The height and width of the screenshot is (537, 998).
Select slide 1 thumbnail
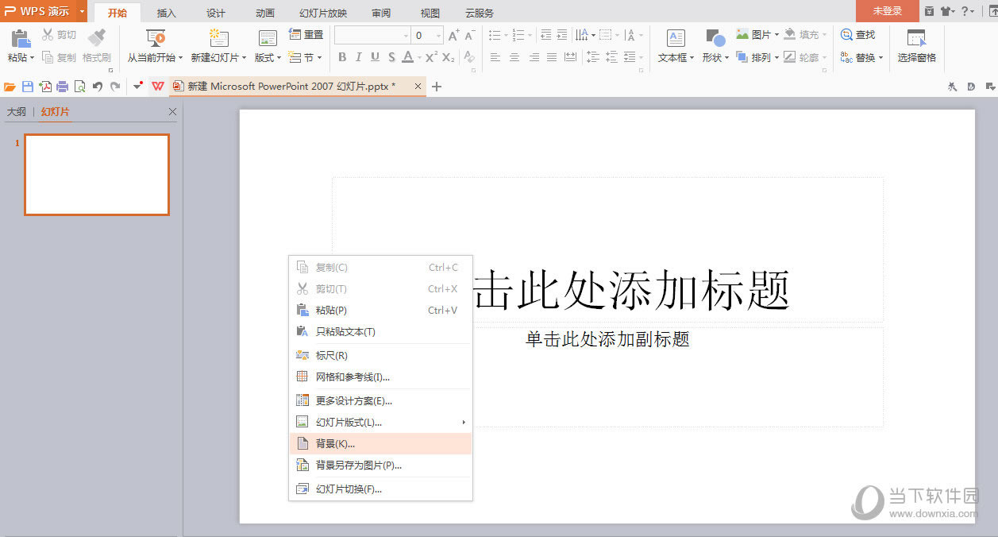[x=97, y=174]
